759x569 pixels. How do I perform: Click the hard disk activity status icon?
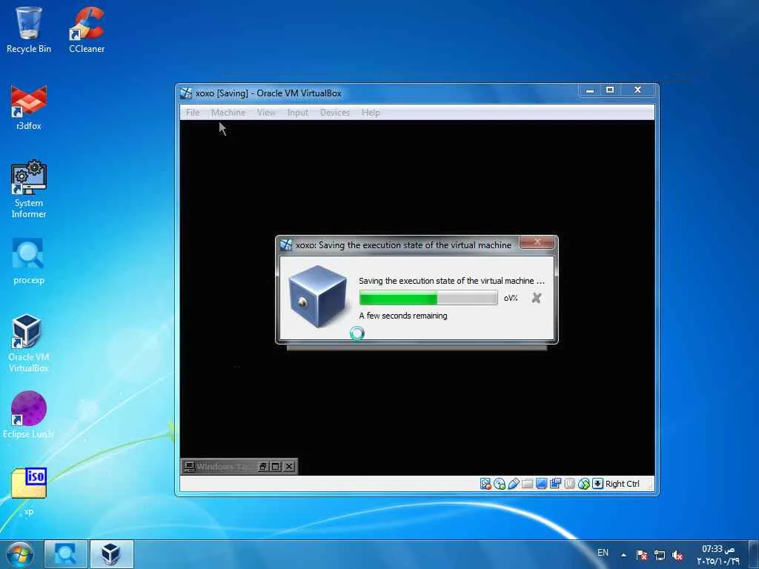[485, 483]
